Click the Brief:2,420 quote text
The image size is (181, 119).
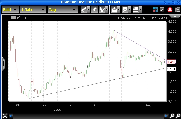click(159, 18)
